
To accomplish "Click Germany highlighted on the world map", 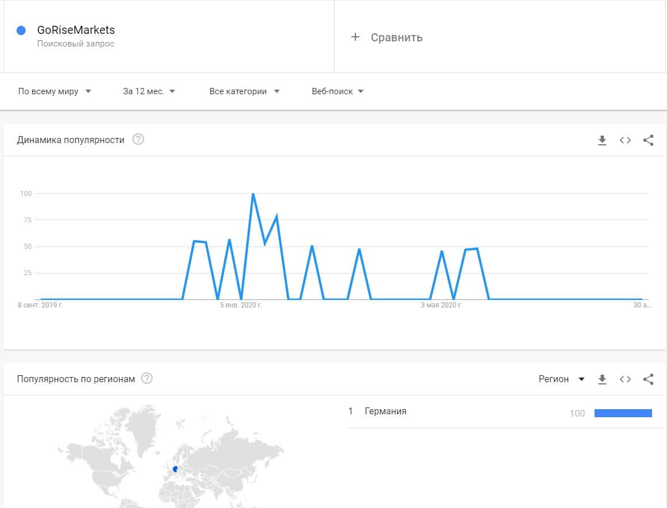I will (x=175, y=469).
